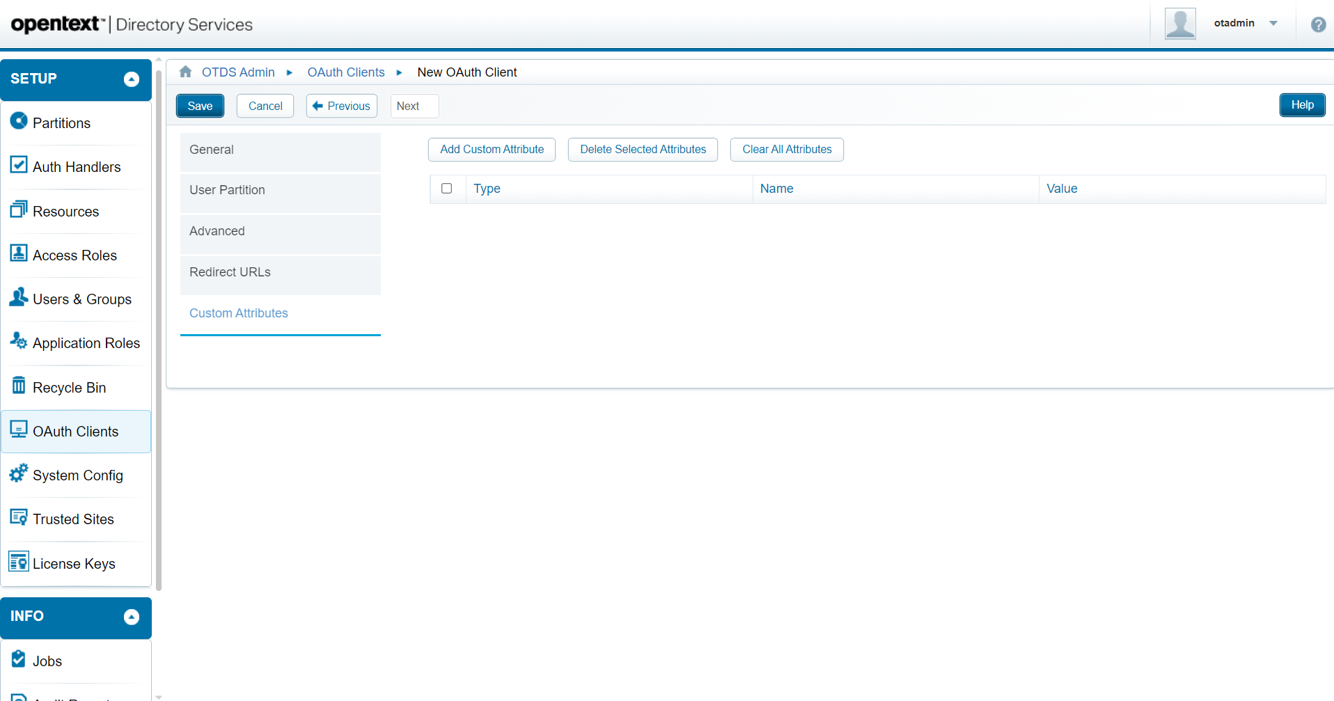This screenshot has height=701, width=1334.
Task: Click the OAuth Clients breadcrumb link
Action: (345, 72)
